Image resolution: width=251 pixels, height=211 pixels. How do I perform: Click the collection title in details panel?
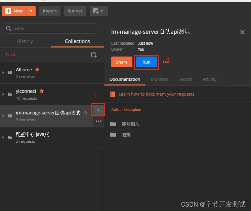tap(151, 32)
